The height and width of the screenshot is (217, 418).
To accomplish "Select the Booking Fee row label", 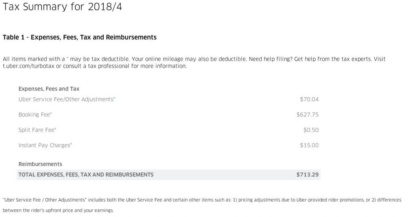I will tap(34, 115).
